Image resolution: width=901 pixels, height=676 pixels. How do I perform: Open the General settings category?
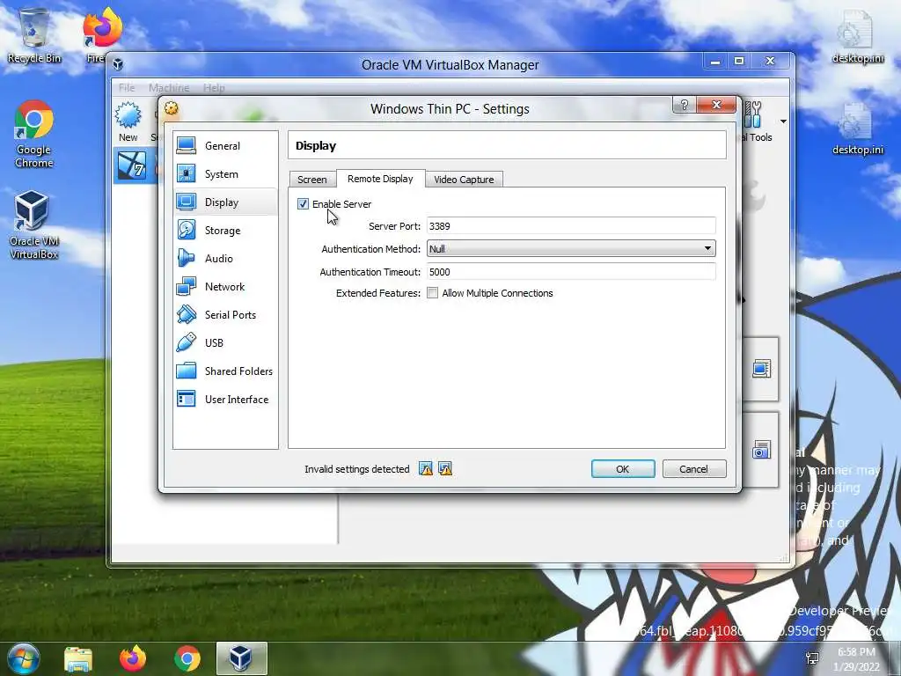[x=224, y=146]
